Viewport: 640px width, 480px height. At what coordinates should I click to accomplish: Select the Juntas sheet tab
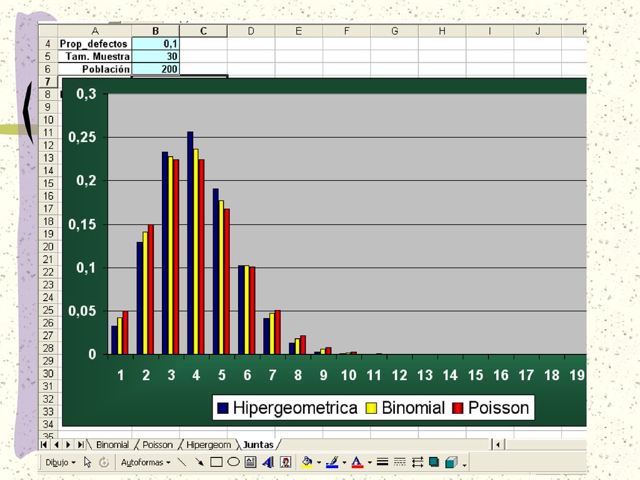coord(258,444)
